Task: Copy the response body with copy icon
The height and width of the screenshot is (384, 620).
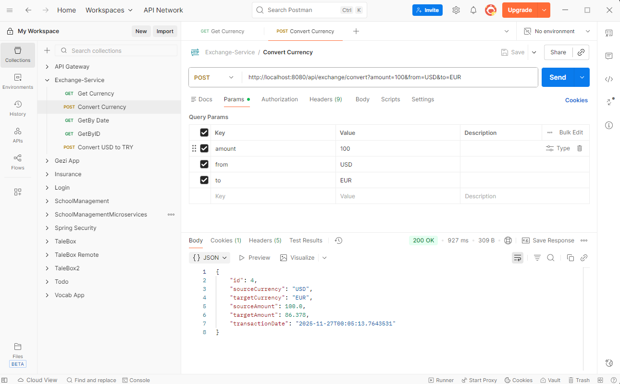Action: pyautogui.click(x=570, y=258)
